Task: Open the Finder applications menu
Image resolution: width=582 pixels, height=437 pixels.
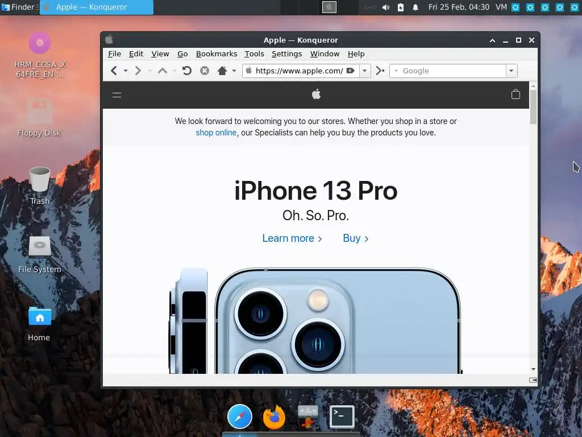Action: [x=19, y=7]
